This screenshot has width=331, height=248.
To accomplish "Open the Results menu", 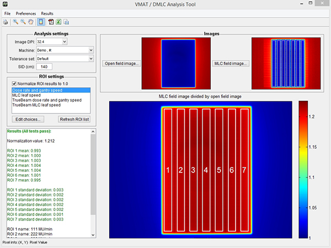I will [x=47, y=13].
